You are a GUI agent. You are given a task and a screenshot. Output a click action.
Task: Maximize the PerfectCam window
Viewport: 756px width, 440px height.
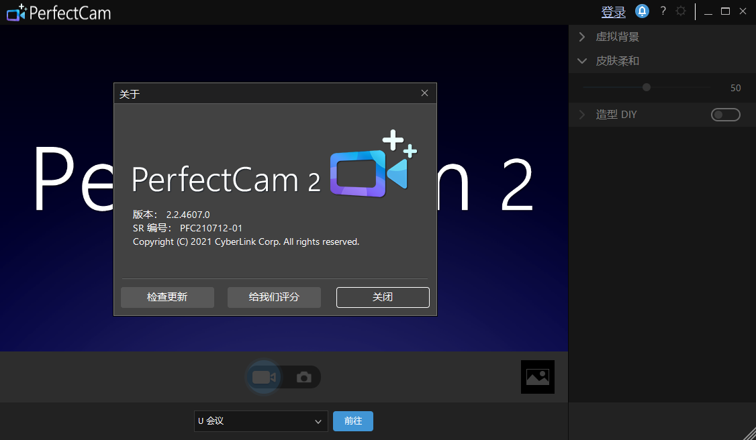click(x=725, y=11)
